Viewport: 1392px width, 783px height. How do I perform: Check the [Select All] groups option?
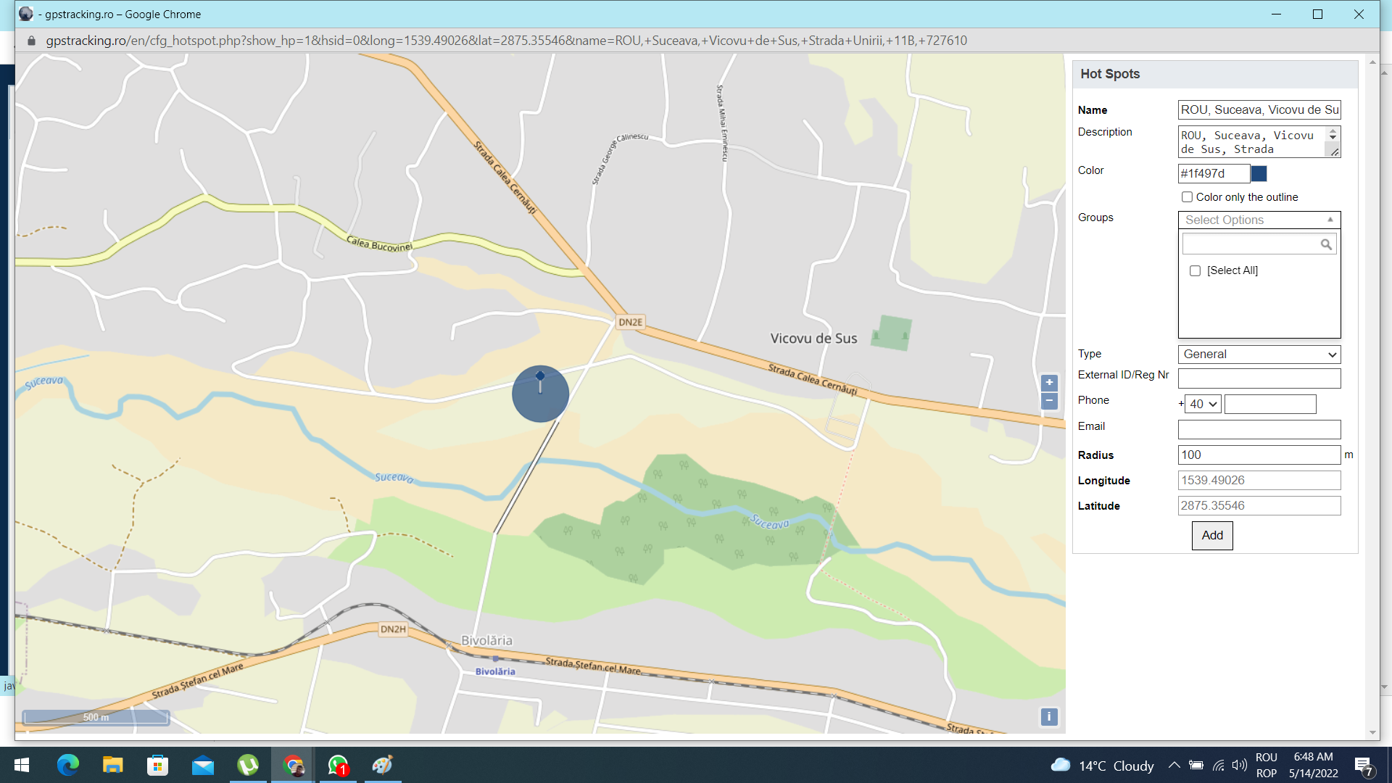click(1195, 270)
